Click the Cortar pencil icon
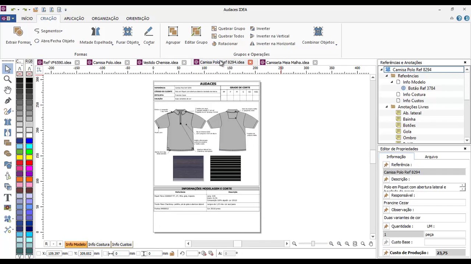The height and width of the screenshot is (264, 471). pyautogui.click(x=149, y=32)
